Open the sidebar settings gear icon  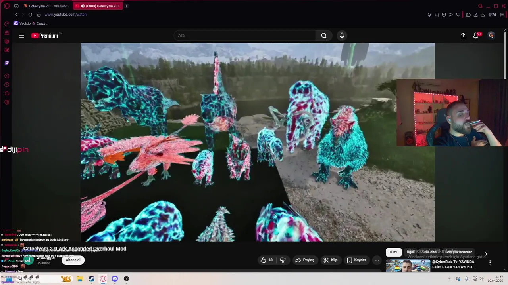(x=7, y=102)
